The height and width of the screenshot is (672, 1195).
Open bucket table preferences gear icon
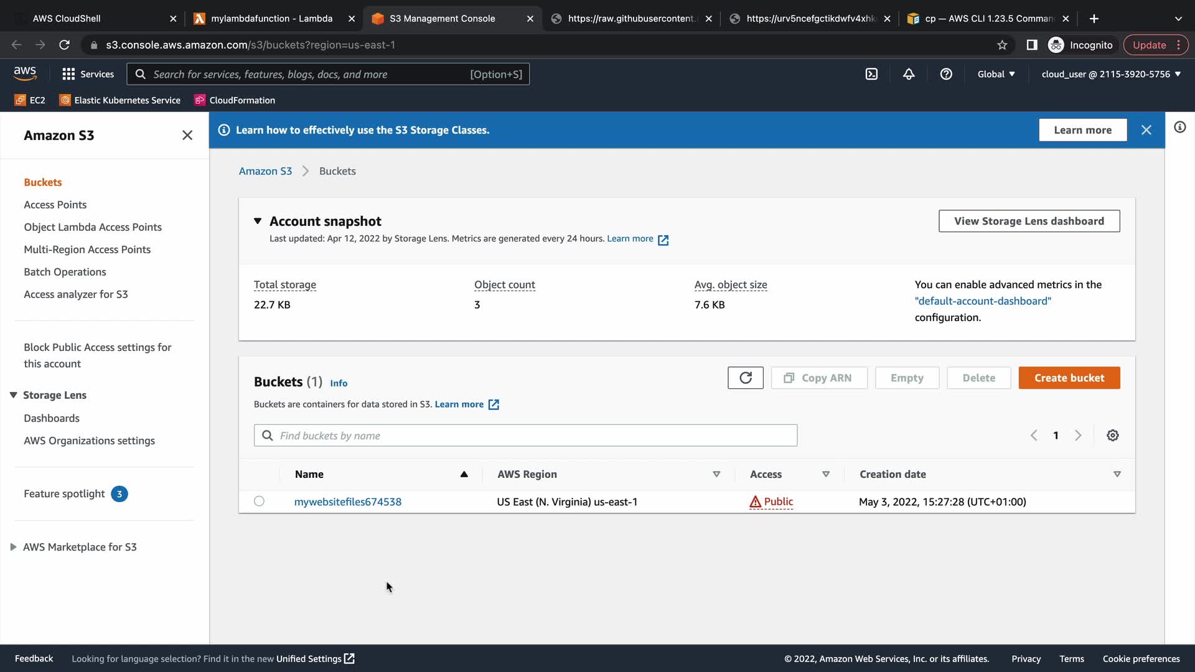point(1113,436)
